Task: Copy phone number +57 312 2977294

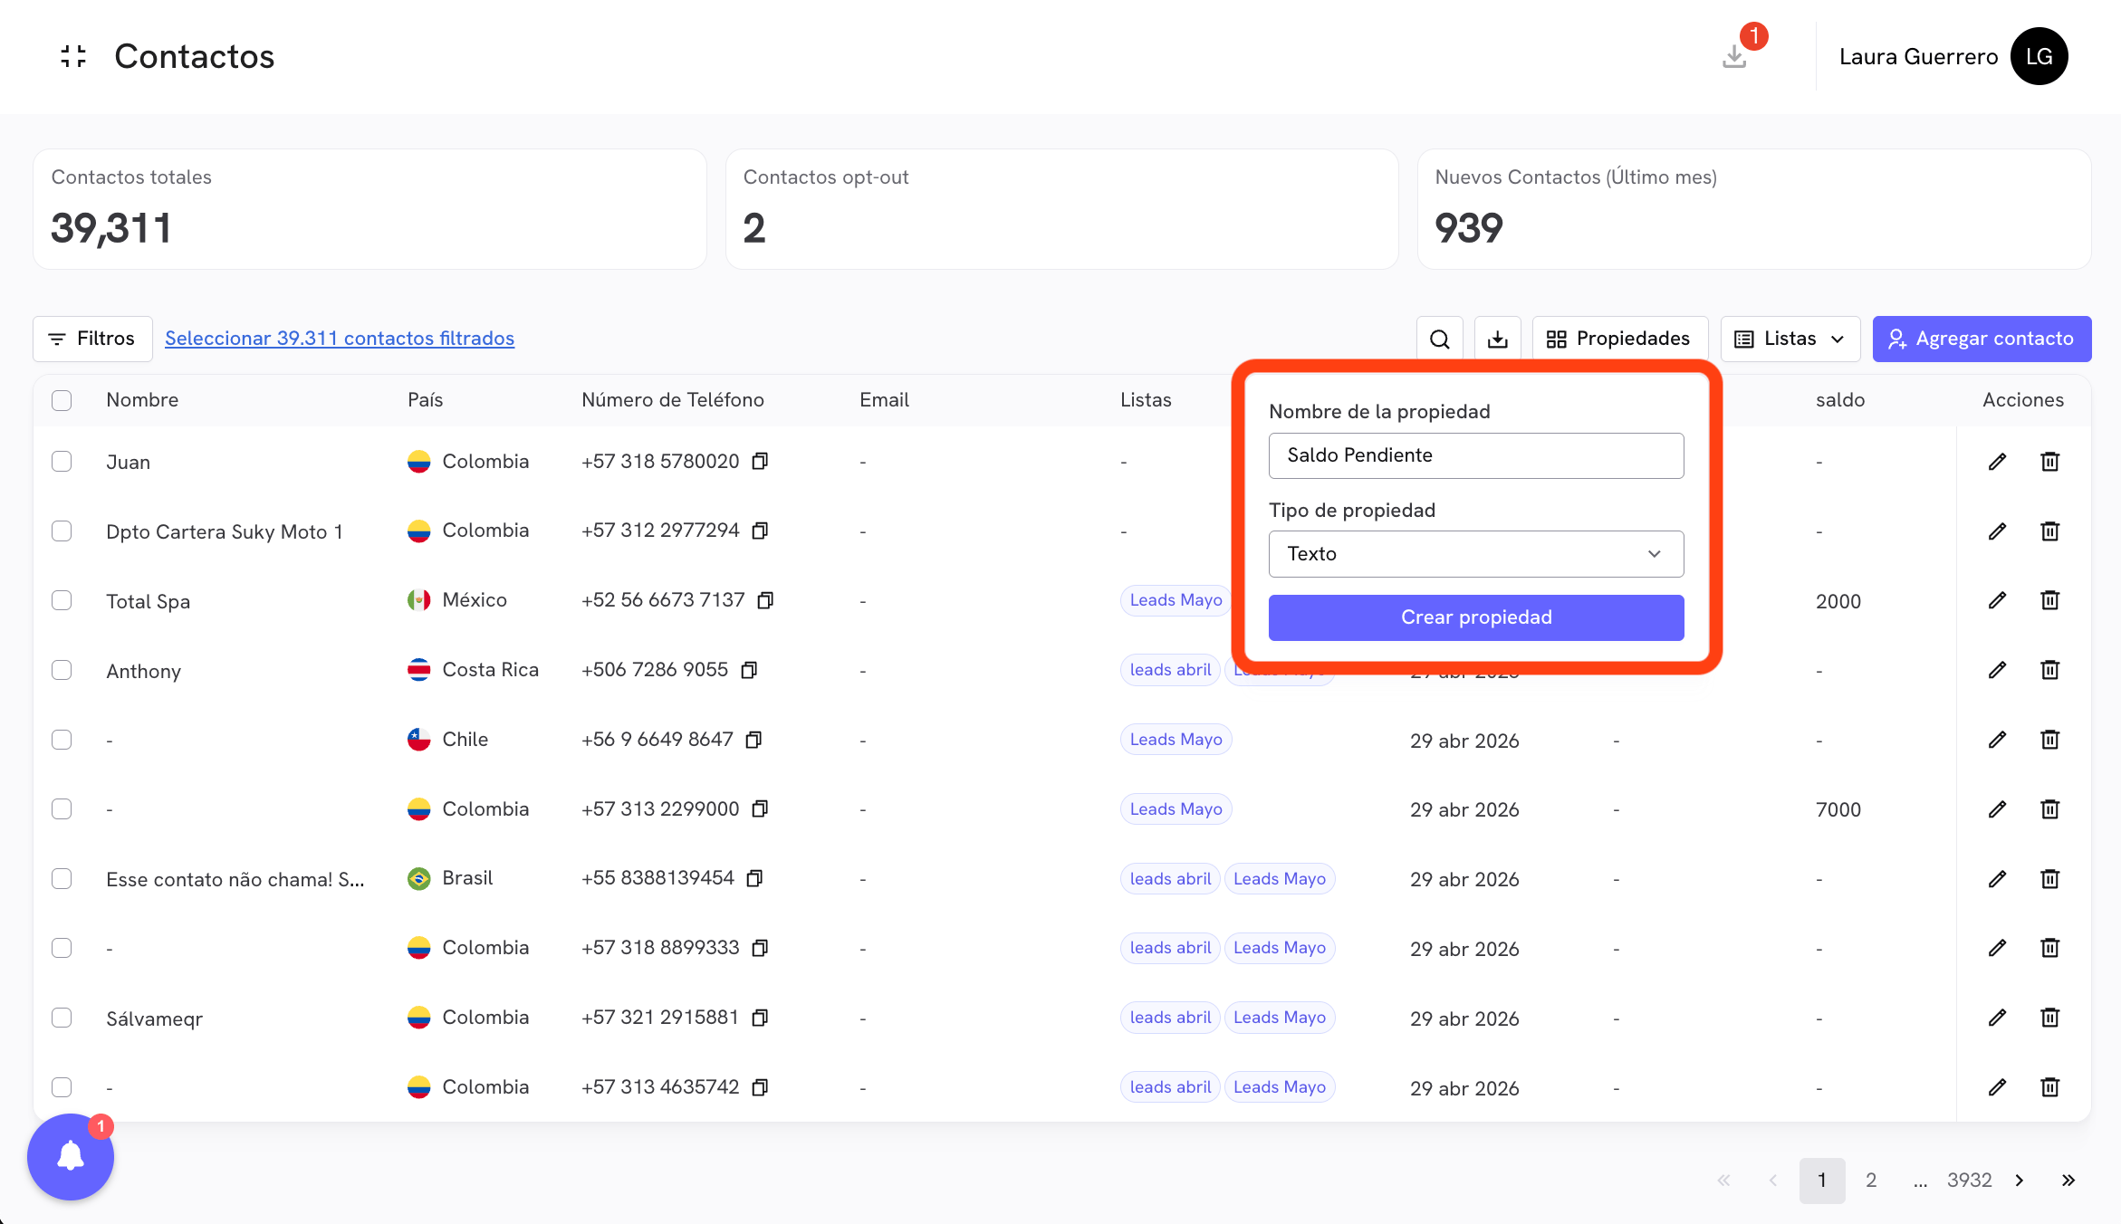Action: coord(761,531)
